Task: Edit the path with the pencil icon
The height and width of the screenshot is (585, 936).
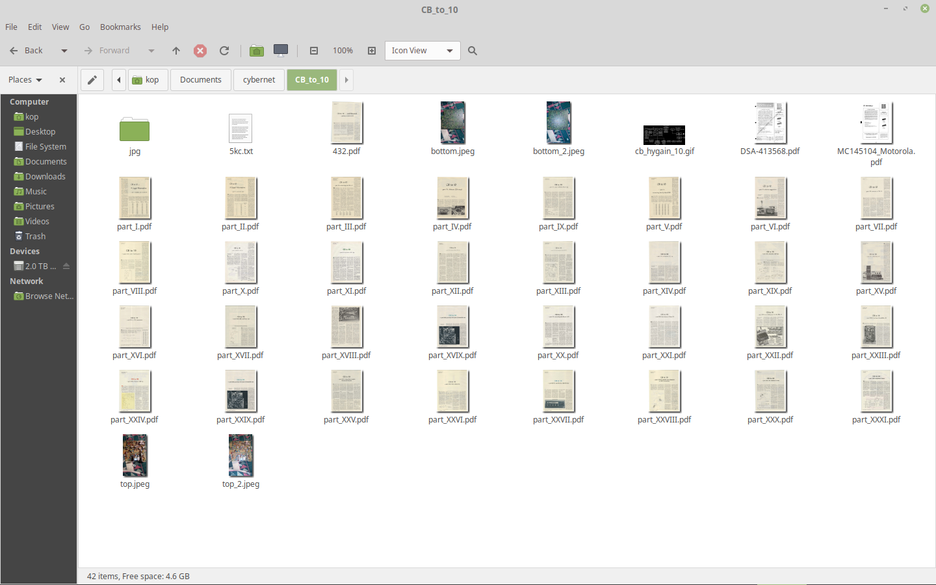Action: 92,79
